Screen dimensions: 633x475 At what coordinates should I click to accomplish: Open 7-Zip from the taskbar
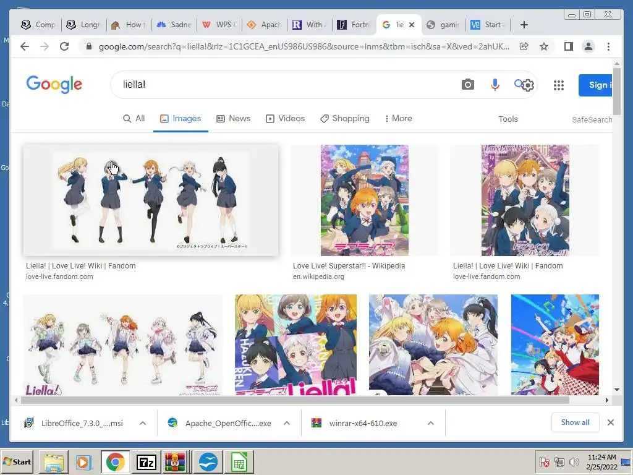147,461
